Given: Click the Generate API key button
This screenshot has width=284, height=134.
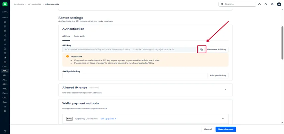Looking at the screenshot, I should [x=217, y=50].
